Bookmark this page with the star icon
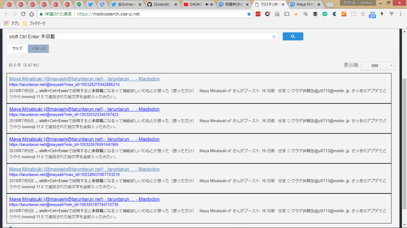The height and width of the screenshot is (228, 407). [249, 14]
